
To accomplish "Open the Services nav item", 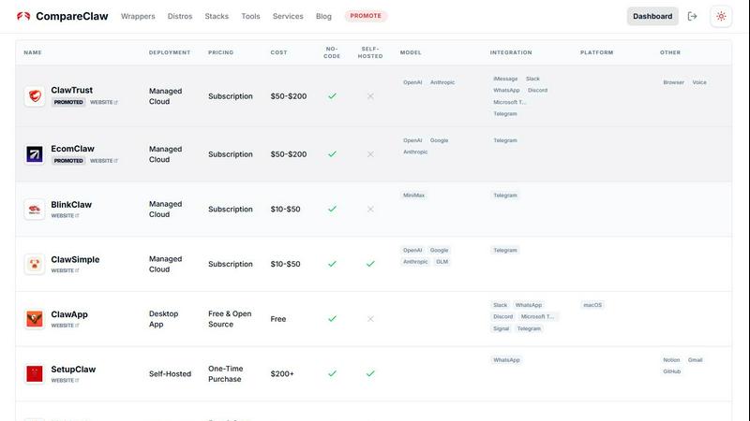I will [x=288, y=16].
